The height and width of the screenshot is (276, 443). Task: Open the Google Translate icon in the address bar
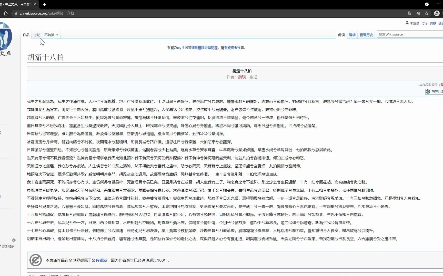pos(410,13)
